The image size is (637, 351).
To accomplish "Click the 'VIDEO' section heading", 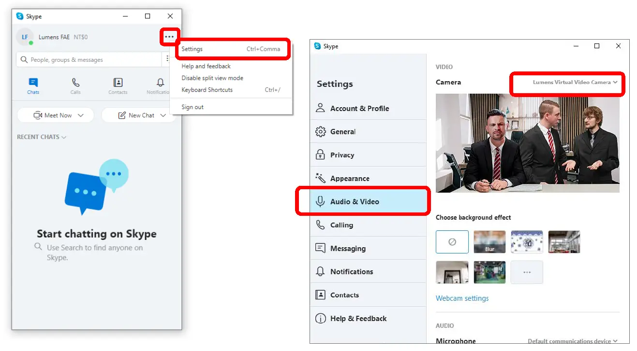I will pos(444,67).
